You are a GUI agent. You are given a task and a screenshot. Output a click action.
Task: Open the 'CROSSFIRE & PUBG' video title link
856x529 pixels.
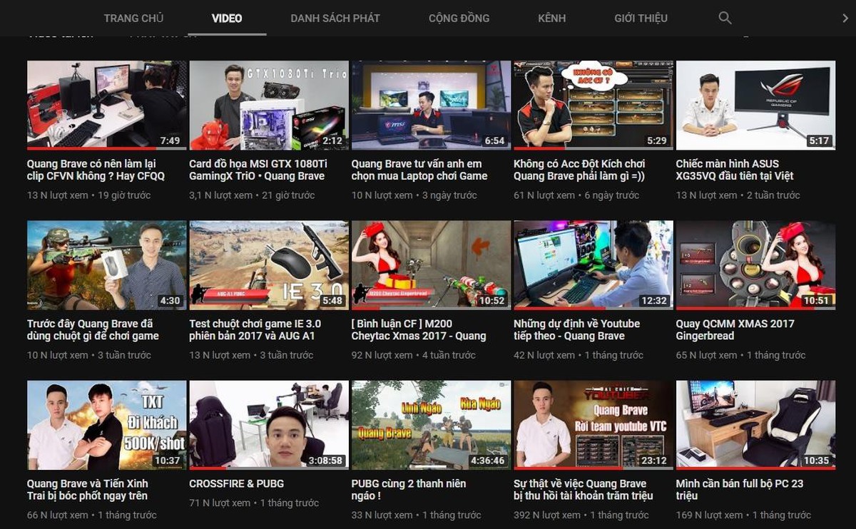click(236, 483)
